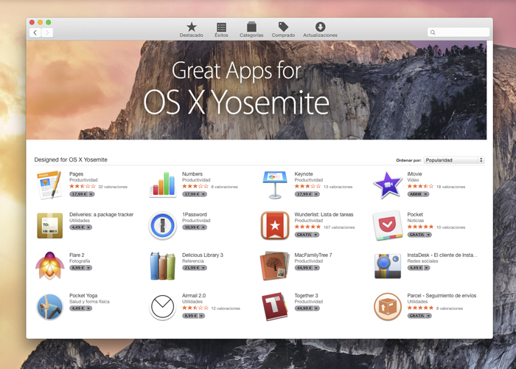Click 'Redes sociales' under InstaDesk
Screen dimensions: 516x369
point(422,261)
